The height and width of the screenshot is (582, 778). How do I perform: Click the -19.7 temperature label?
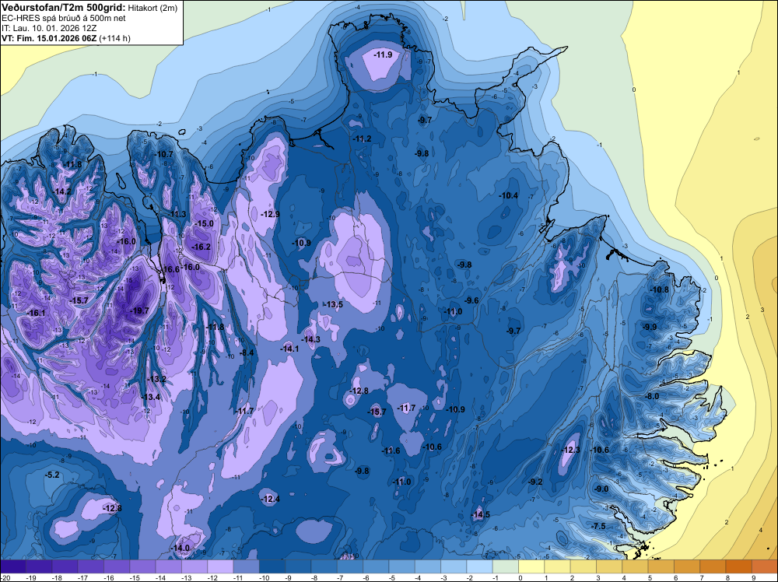click(x=139, y=310)
